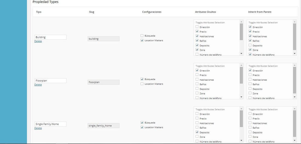This screenshot has height=144, width=301.
Task: Click down arrow of Building hidden attributes scrollbar
Action: pyautogui.click(x=241, y=53)
